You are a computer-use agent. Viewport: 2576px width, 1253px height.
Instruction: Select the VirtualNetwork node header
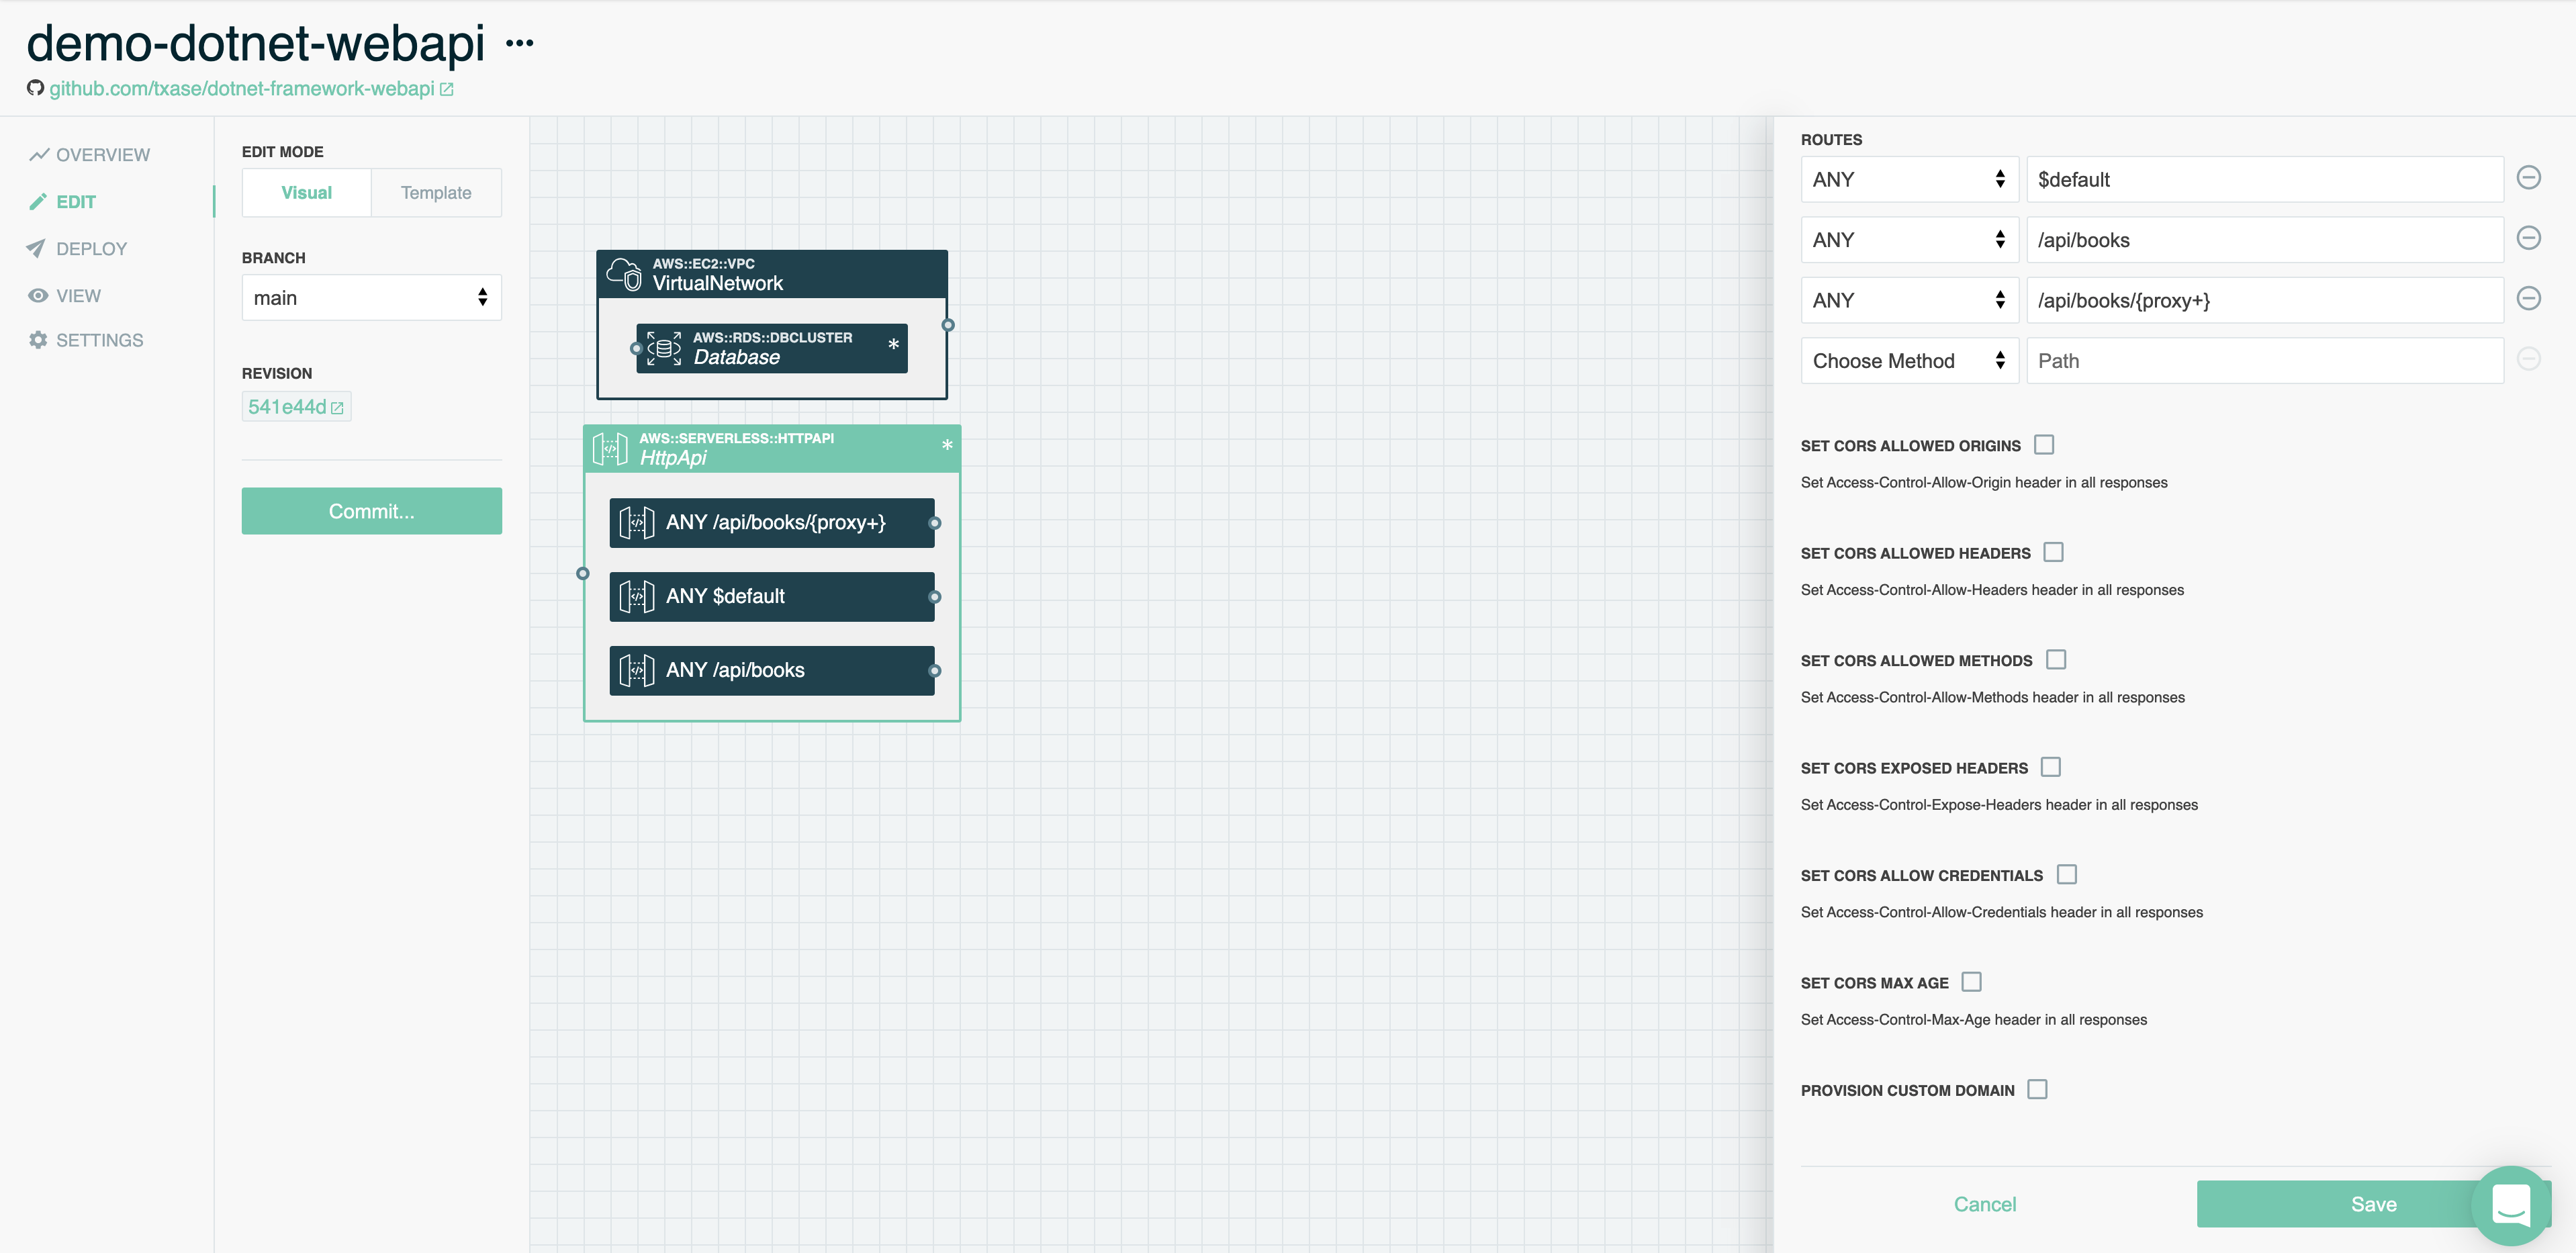click(x=772, y=274)
